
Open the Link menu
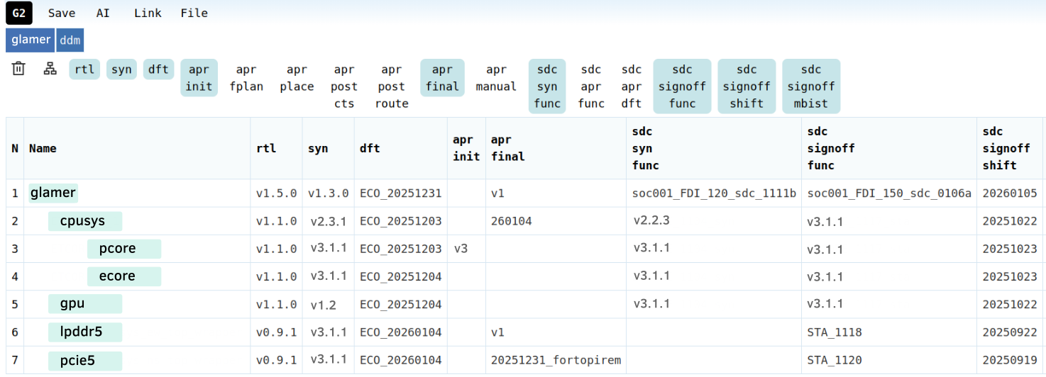pyautogui.click(x=148, y=13)
